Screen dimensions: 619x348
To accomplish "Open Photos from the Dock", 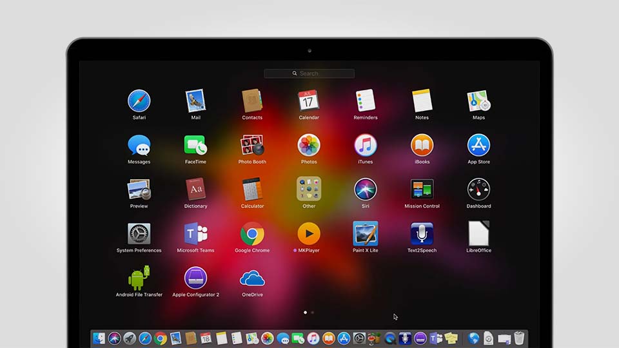I will coord(267,338).
